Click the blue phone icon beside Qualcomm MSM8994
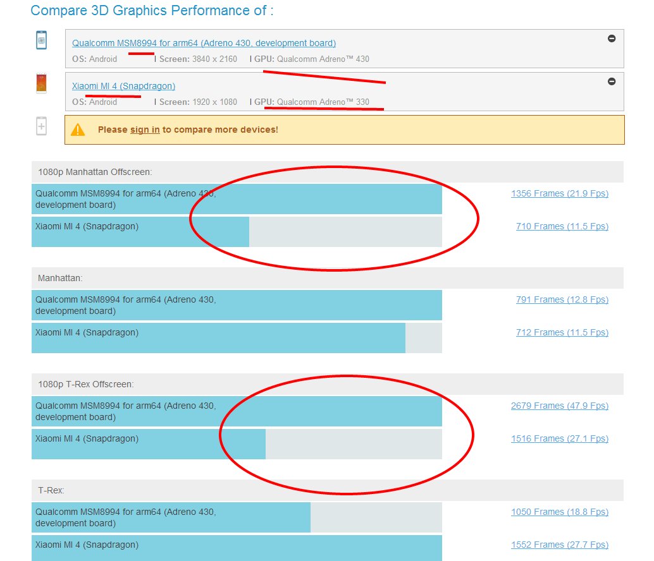 [41, 41]
